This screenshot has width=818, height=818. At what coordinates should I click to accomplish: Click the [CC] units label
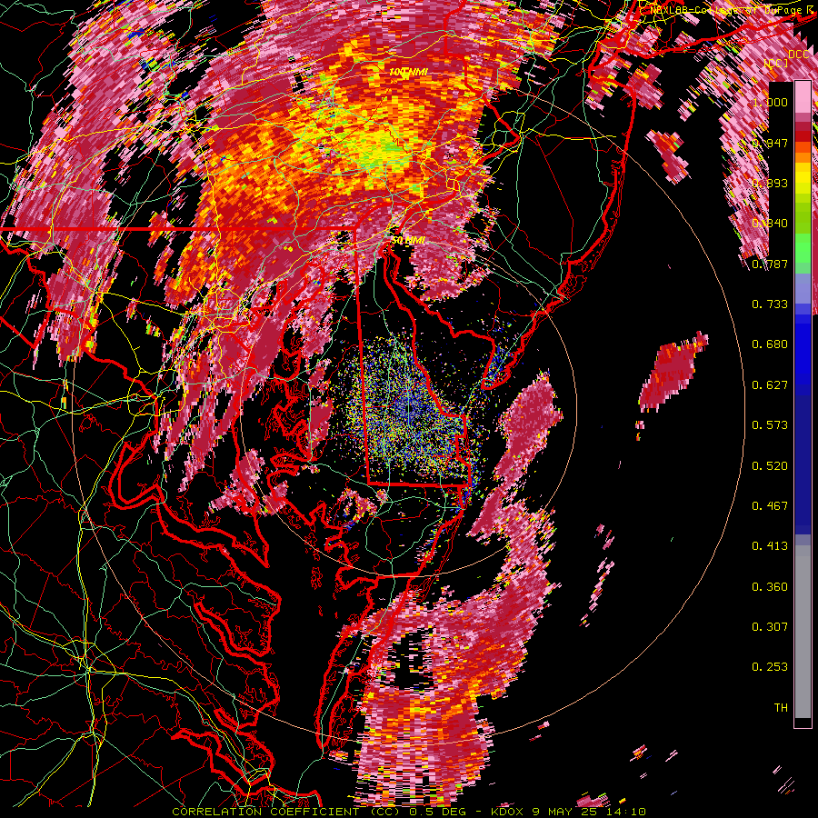[x=776, y=64]
